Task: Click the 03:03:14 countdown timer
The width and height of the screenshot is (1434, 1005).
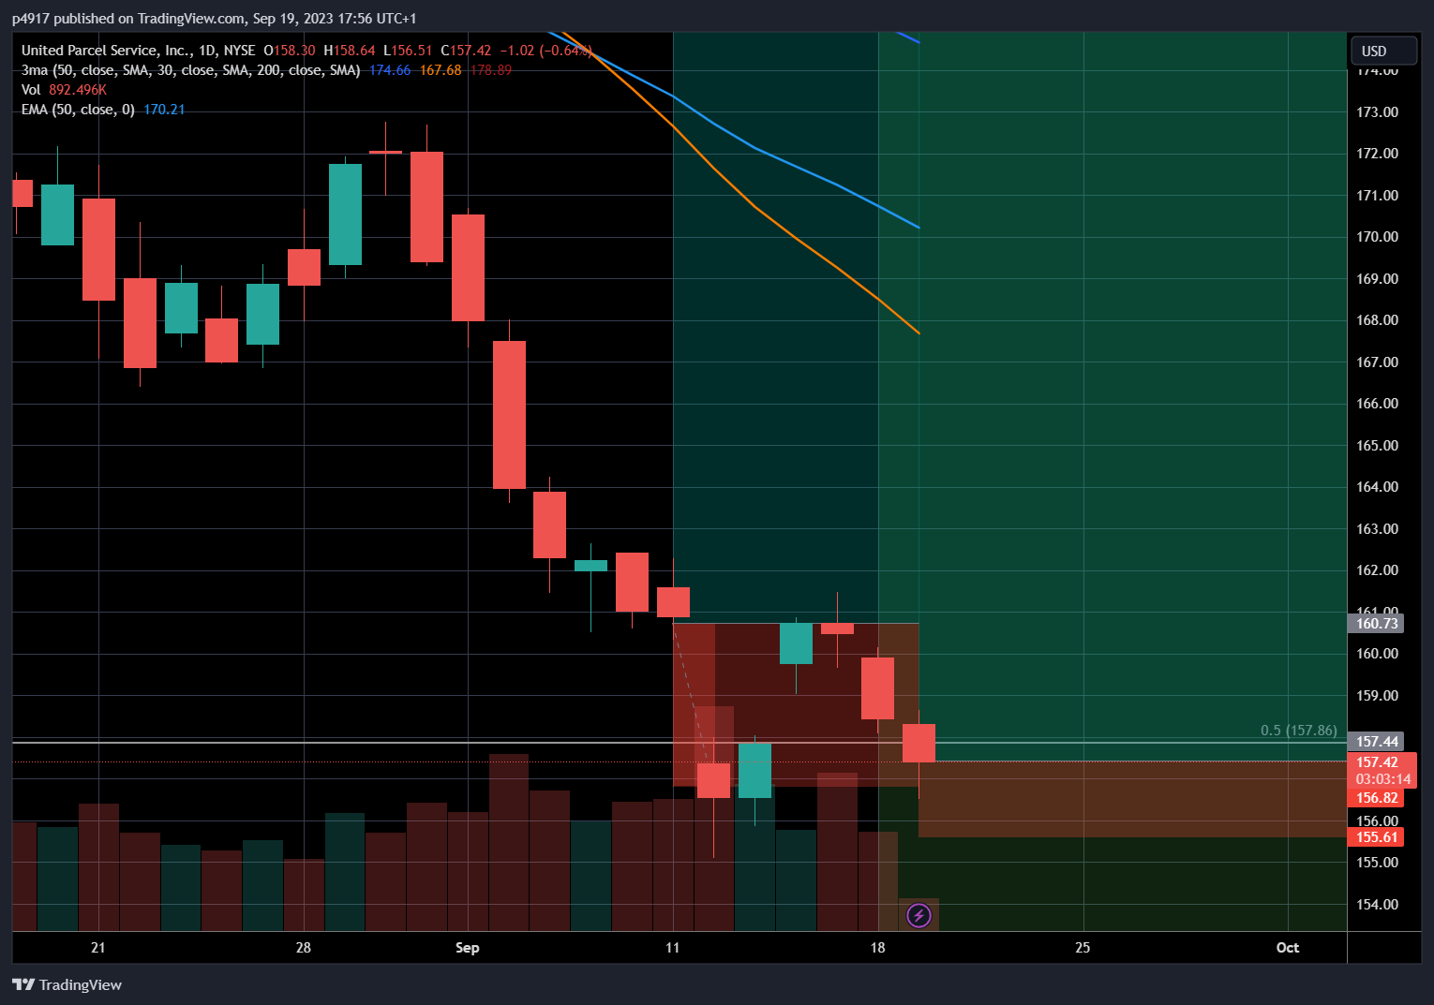Action: (1382, 779)
